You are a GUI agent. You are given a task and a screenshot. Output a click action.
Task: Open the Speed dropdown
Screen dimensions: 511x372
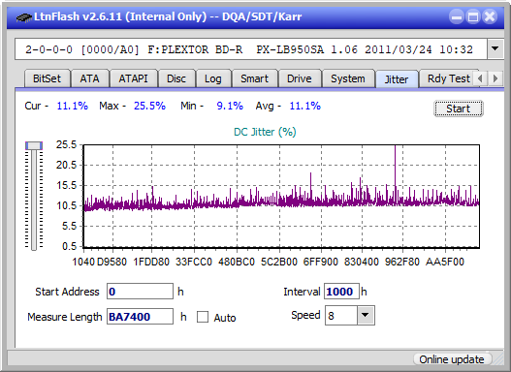click(x=366, y=315)
